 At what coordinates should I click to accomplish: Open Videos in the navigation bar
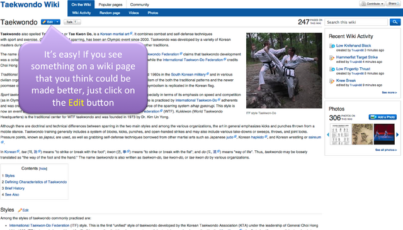[x=133, y=13]
